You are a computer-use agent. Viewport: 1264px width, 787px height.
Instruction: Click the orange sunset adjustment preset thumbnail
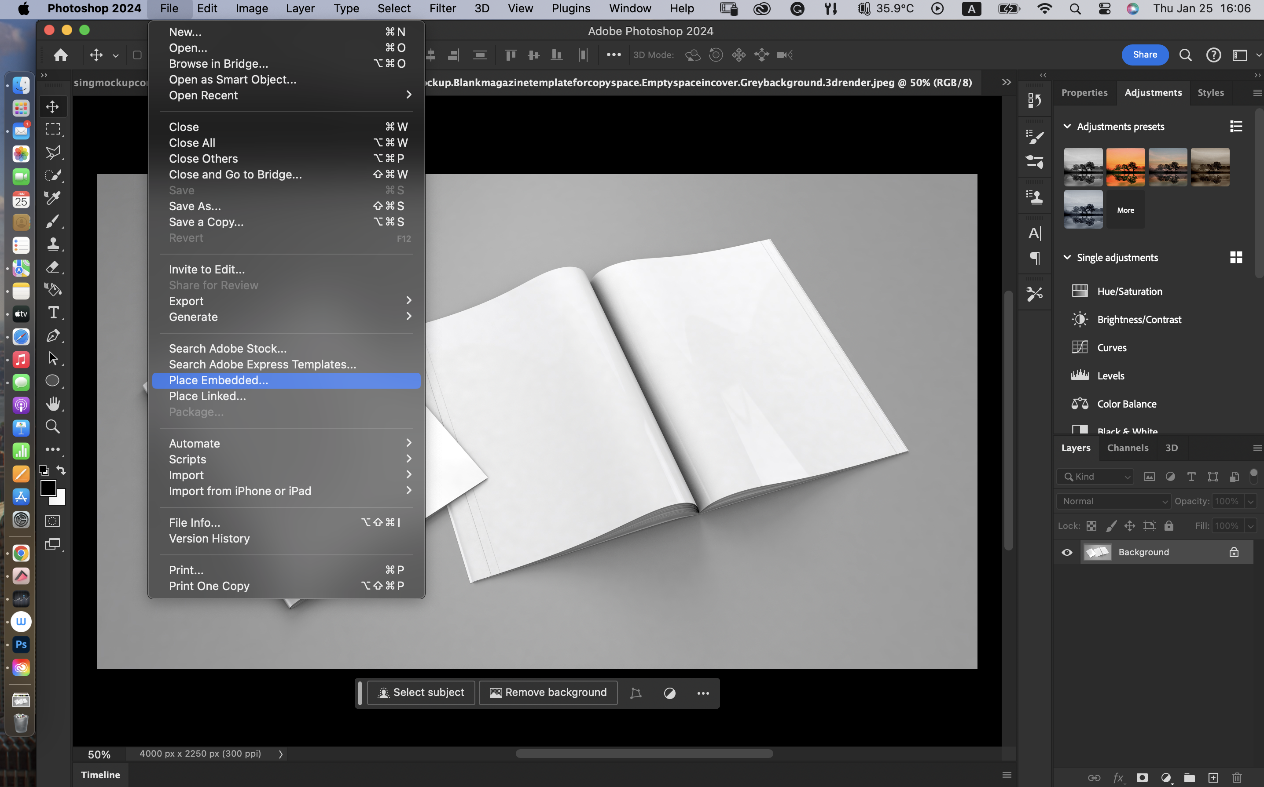(1125, 167)
